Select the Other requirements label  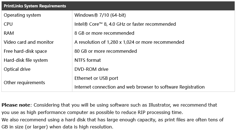click(24, 83)
